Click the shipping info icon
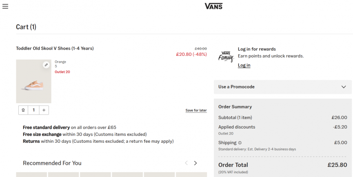The height and width of the screenshot is (177, 353). coord(240,143)
